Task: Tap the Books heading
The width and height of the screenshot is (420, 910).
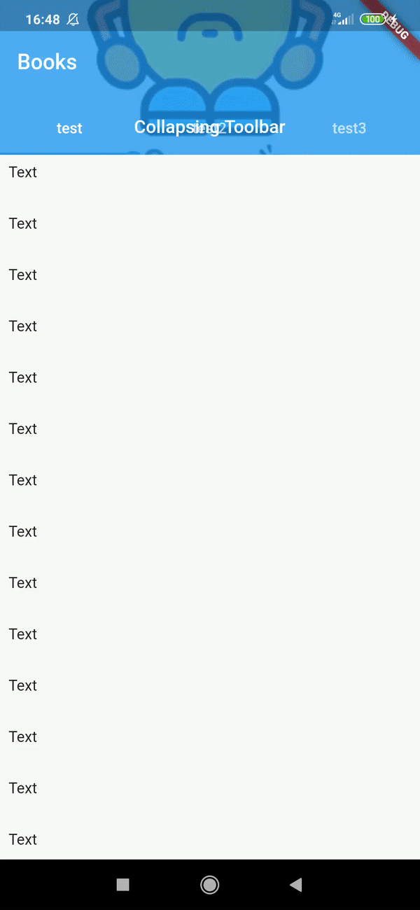Action: [47, 62]
